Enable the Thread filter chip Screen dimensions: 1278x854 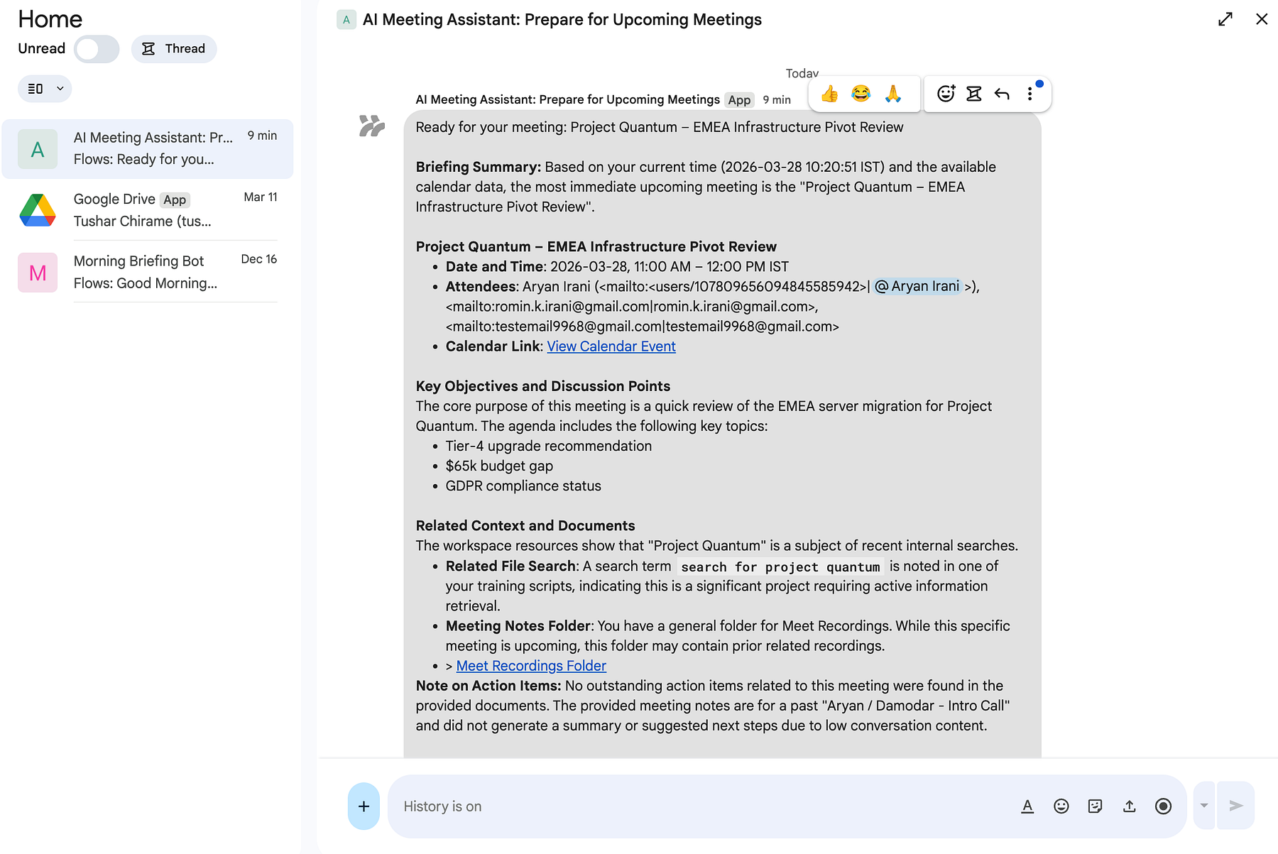tap(174, 49)
